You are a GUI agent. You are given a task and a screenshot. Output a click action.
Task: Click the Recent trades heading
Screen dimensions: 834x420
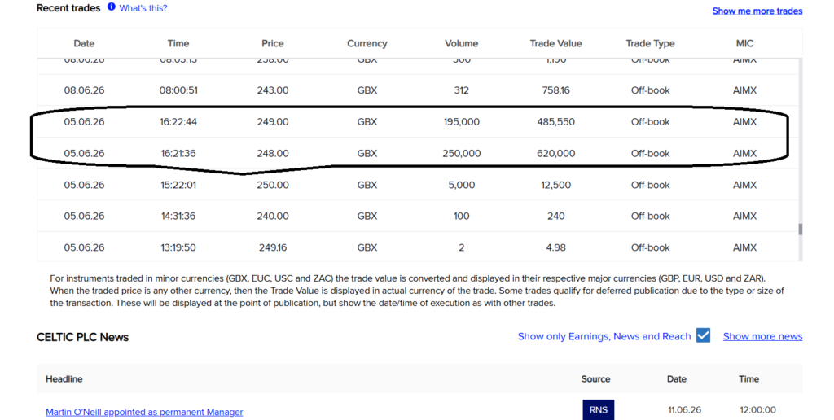pos(68,8)
